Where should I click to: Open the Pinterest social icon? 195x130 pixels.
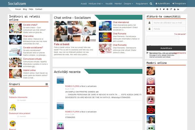click(x=167, y=9)
